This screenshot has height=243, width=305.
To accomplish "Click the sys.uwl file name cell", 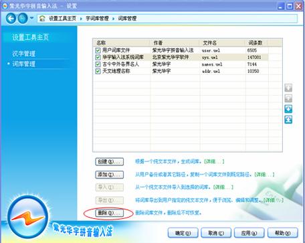I will coord(209,58).
